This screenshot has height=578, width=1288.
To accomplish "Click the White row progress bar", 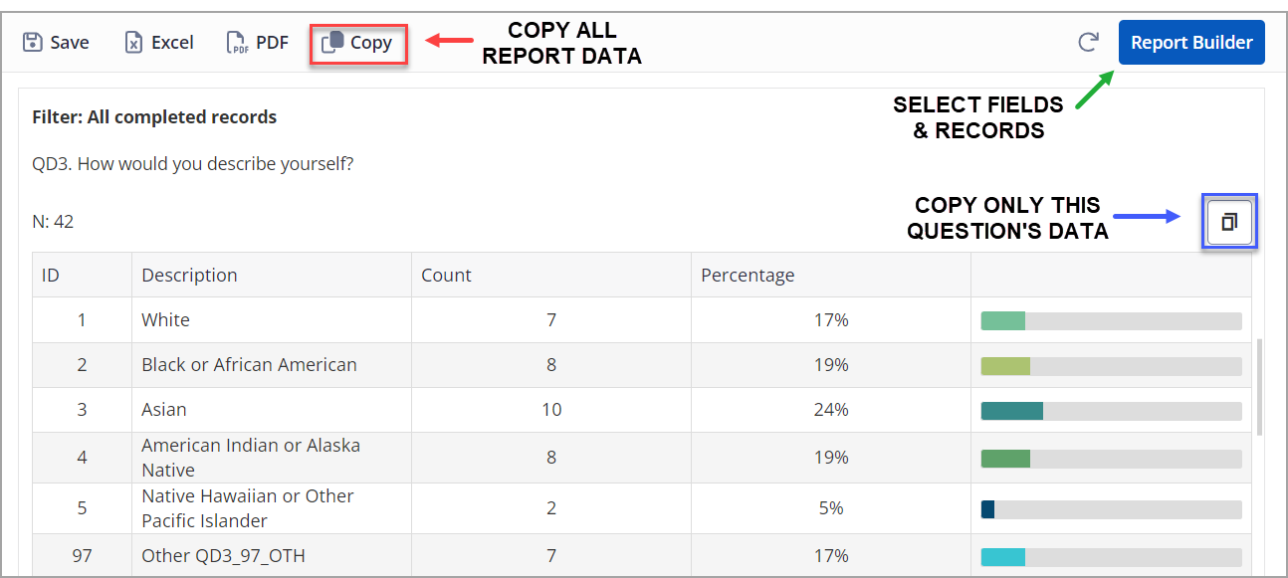I will tap(1111, 320).
